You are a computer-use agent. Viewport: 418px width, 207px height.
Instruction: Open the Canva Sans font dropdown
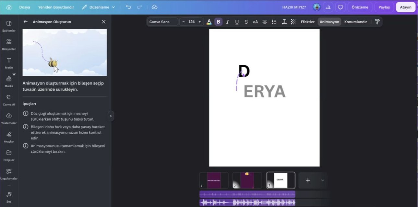163,22
